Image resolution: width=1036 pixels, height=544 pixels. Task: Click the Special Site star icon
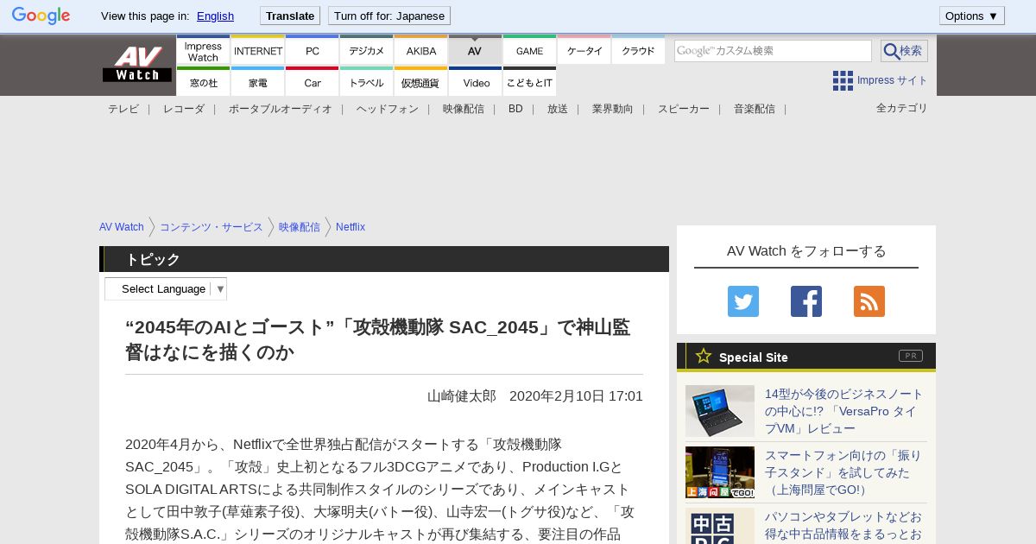704,356
